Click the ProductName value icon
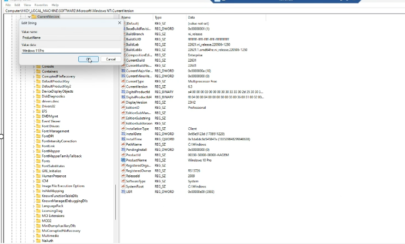This screenshot has height=244, width=405. coord(123,160)
